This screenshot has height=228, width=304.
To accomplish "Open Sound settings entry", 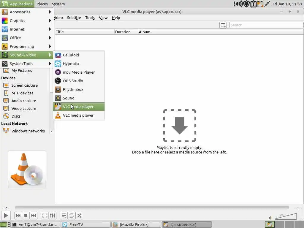I will [79, 98].
